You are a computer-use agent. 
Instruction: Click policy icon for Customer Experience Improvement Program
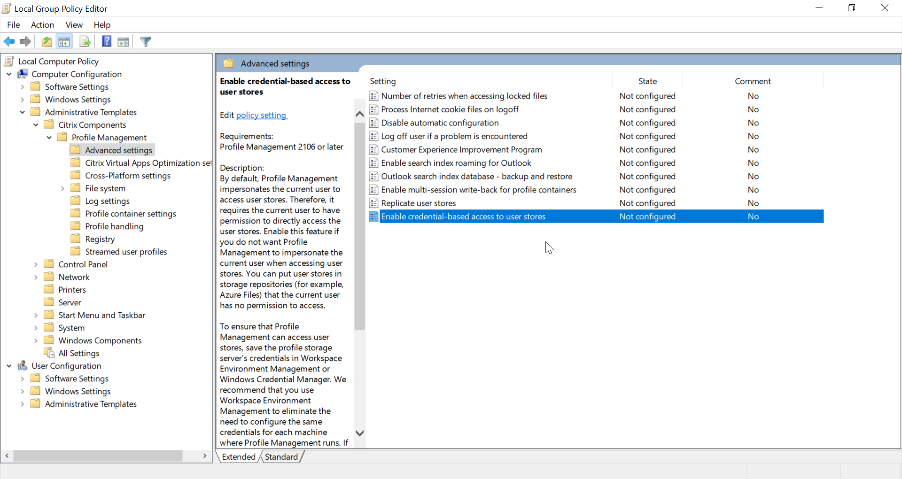tap(374, 149)
